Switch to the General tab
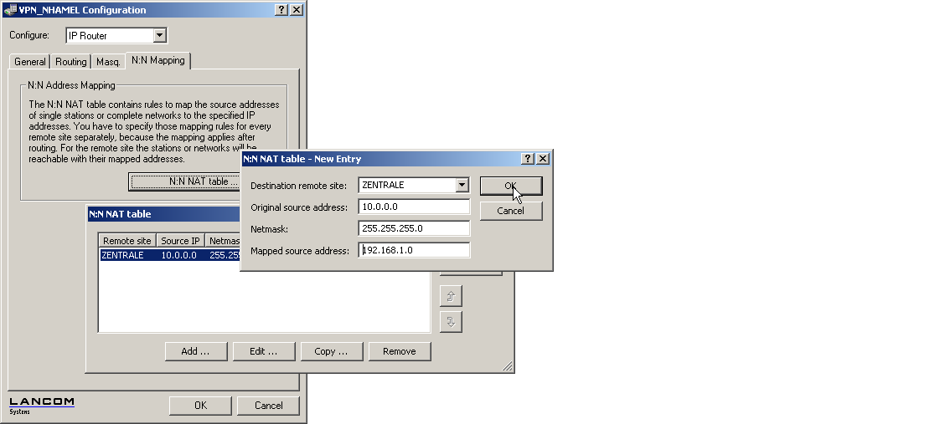This screenshot has width=950, height=424. point(30,62)
